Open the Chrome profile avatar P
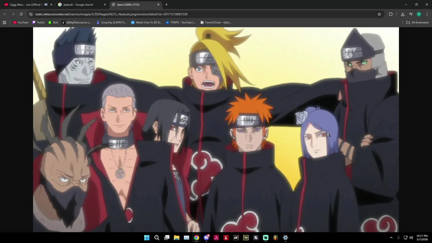The width and height of the screenshot is (432, 243). [x=419, y=14]
